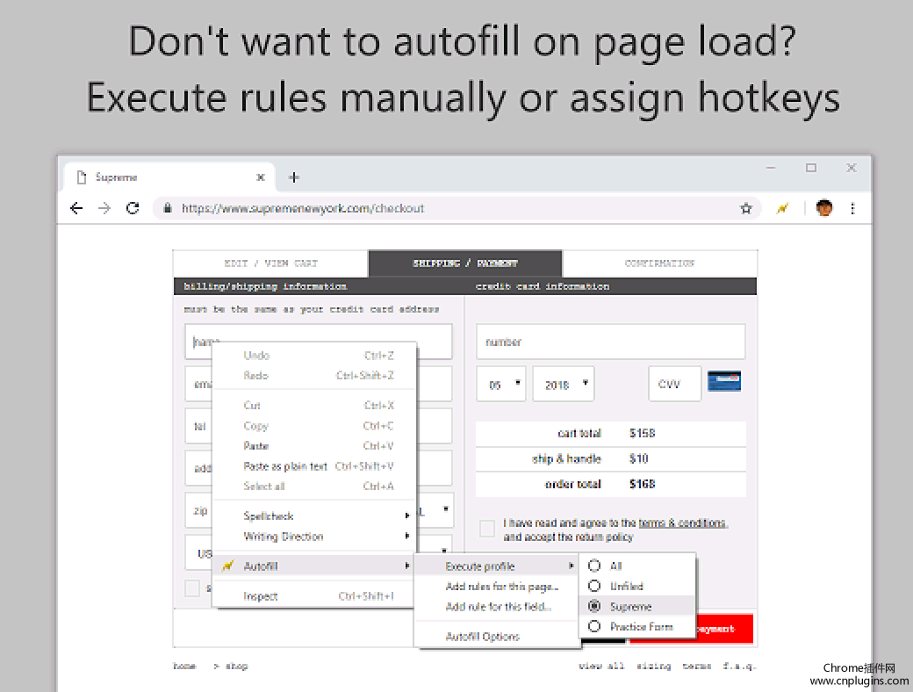Expand the Spellcheck submenu

click(314, 516)
